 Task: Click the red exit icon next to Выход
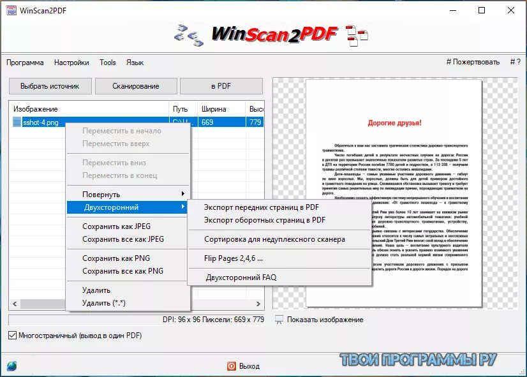pos(231,366)
